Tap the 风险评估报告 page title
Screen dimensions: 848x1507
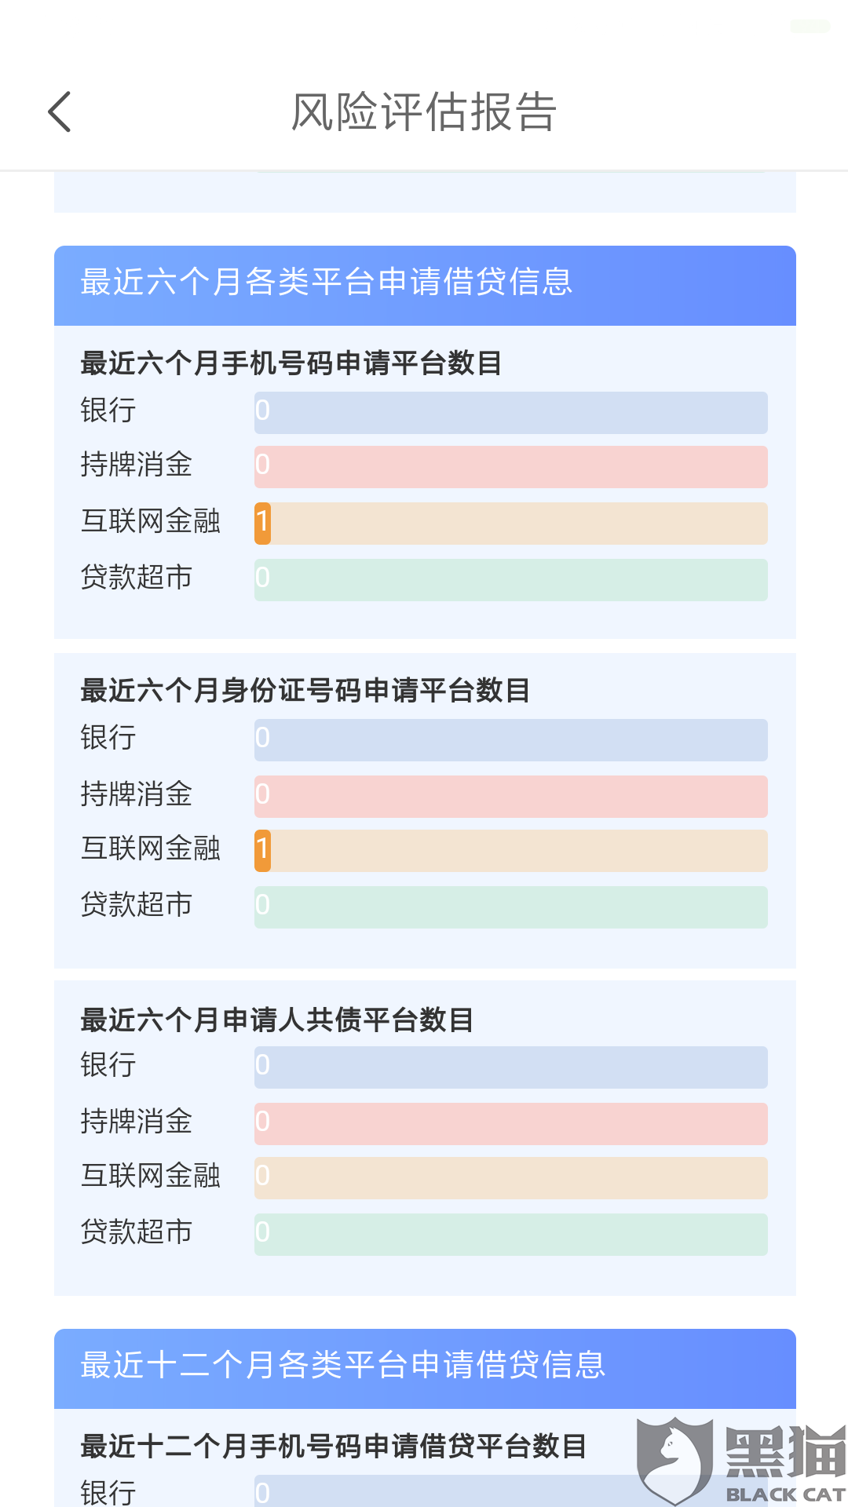pos(424,111)
